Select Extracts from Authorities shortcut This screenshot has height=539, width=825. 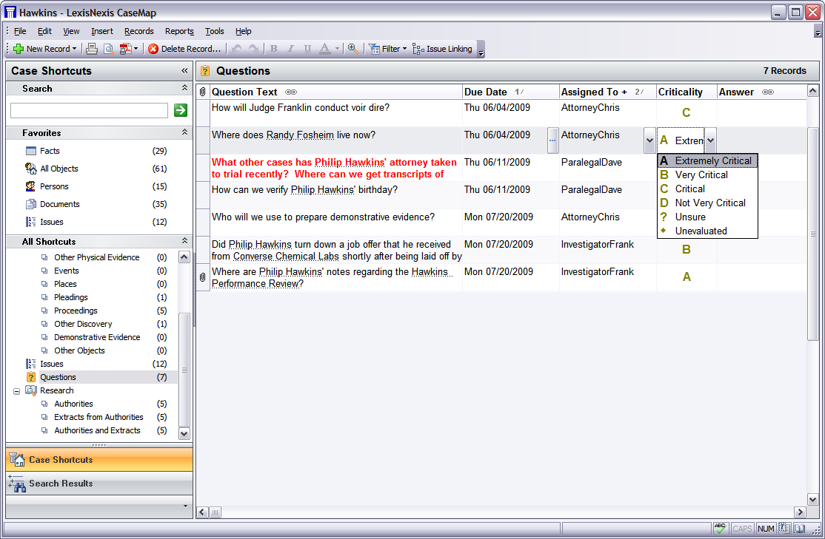coord(99,417)
